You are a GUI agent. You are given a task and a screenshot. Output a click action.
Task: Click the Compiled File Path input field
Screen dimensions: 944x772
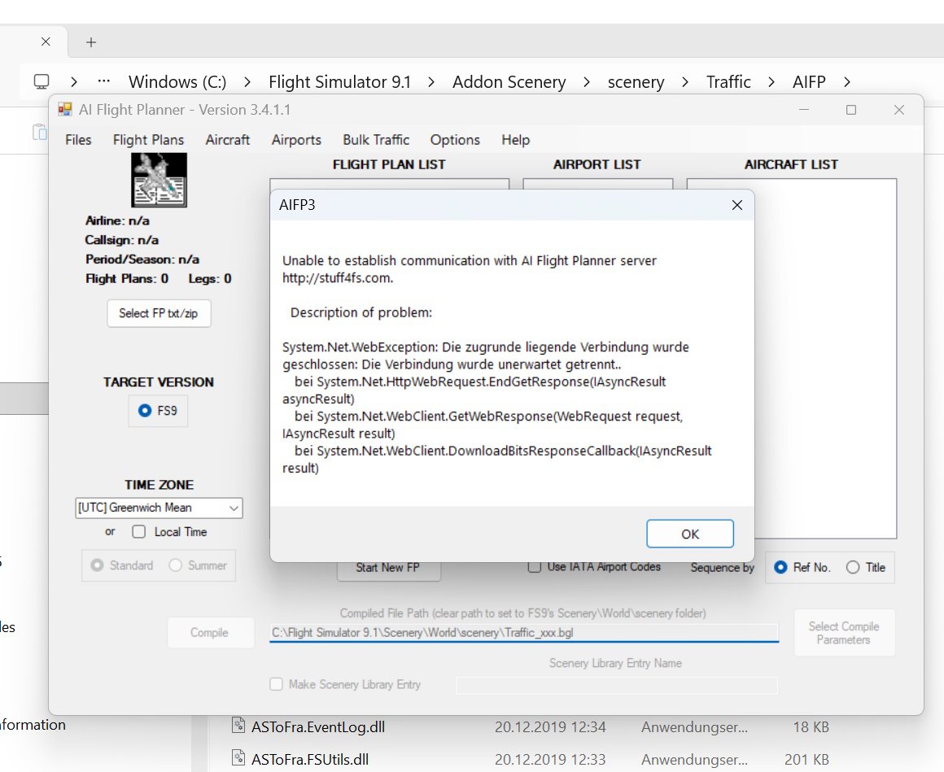[523, 632]
